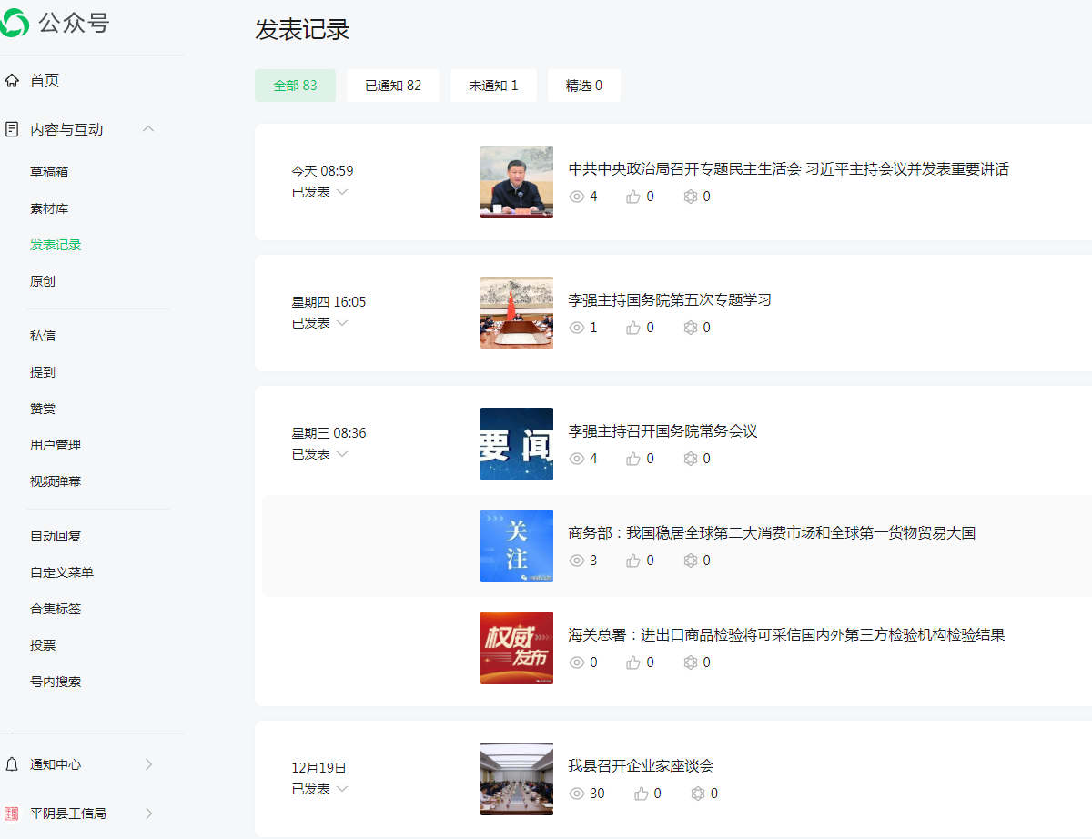1092x839 pixels.
Task: Open the article 海关总署 进出口商品检验 title link
Action: pos(786,635)
